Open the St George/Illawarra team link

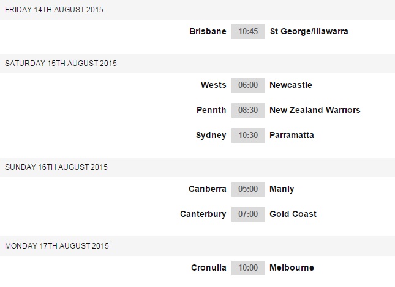click(x=309, y=31)
